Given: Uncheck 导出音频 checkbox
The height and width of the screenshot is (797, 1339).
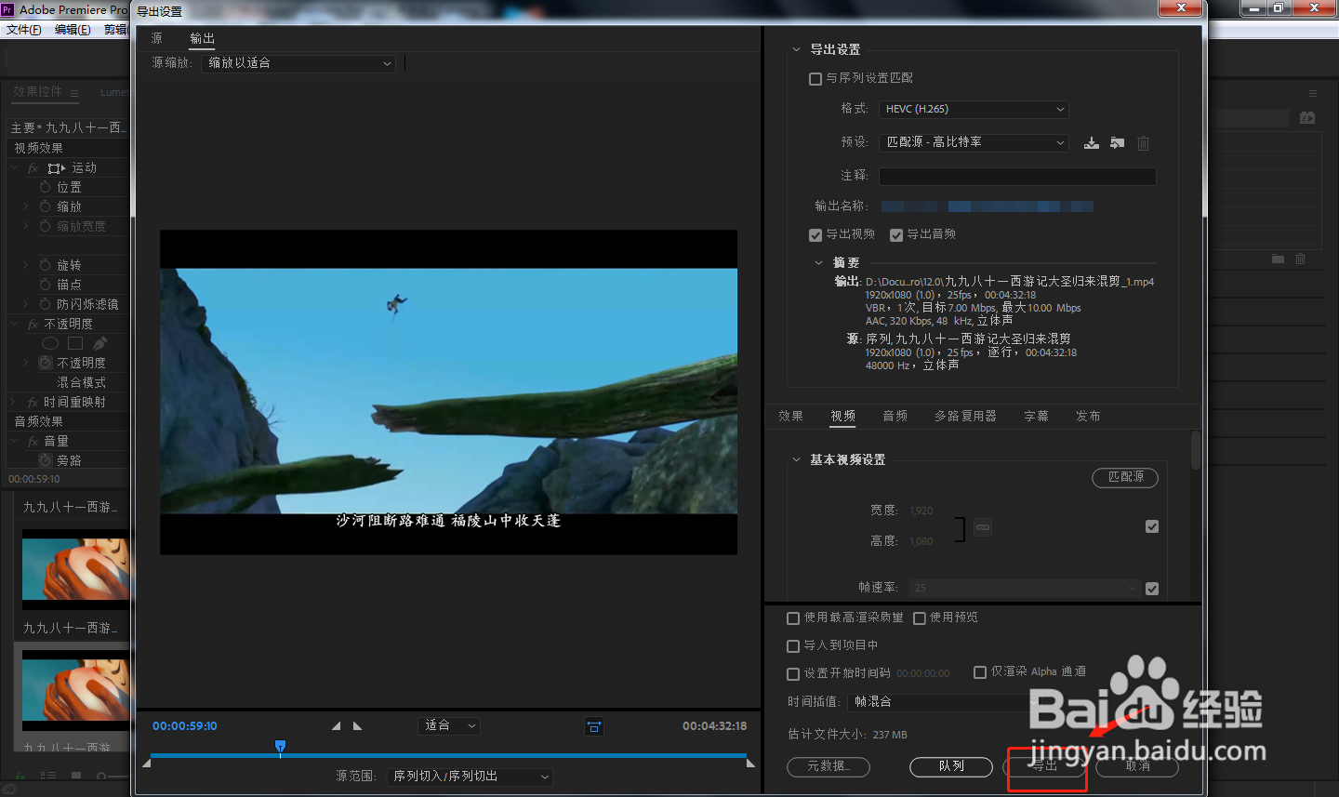Looking at the screenshot, I should coord(896,235).
